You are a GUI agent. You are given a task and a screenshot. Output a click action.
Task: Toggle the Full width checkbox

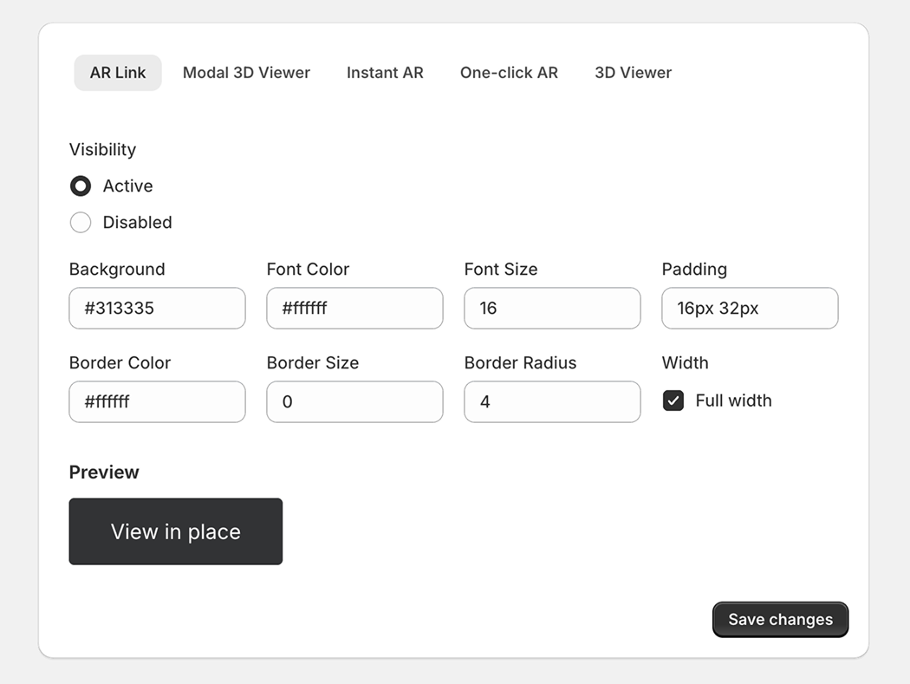(x=673, y=401)
